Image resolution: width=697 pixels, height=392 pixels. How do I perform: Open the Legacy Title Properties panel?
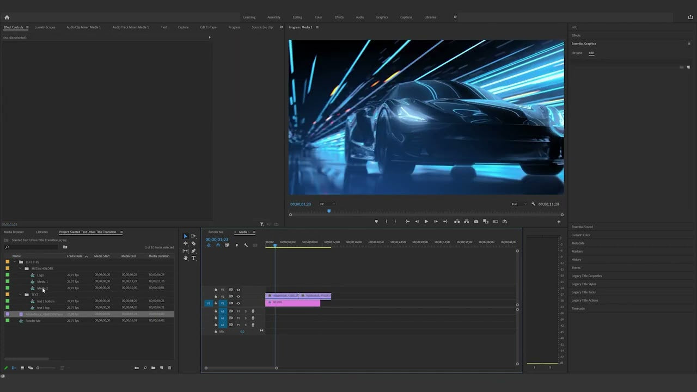588,275
